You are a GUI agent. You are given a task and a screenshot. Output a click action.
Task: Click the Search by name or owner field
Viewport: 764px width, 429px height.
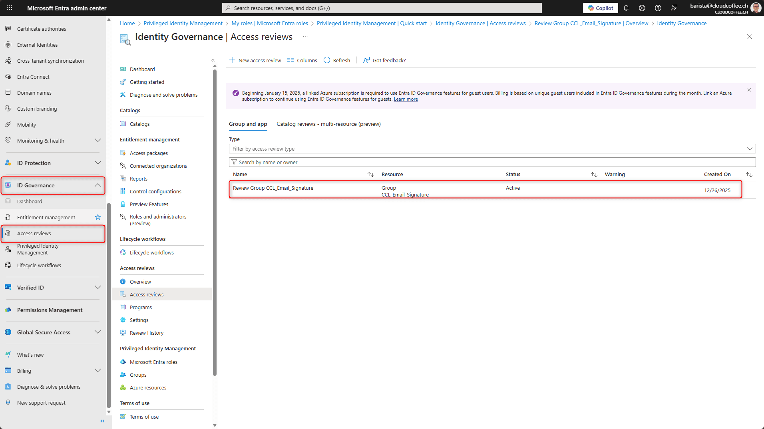pos(492,162)
